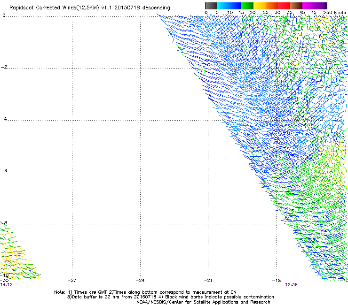Click the 'Data buffer is 22 hrs' note
Screen dimensions: 348x305
click(170, 297)
